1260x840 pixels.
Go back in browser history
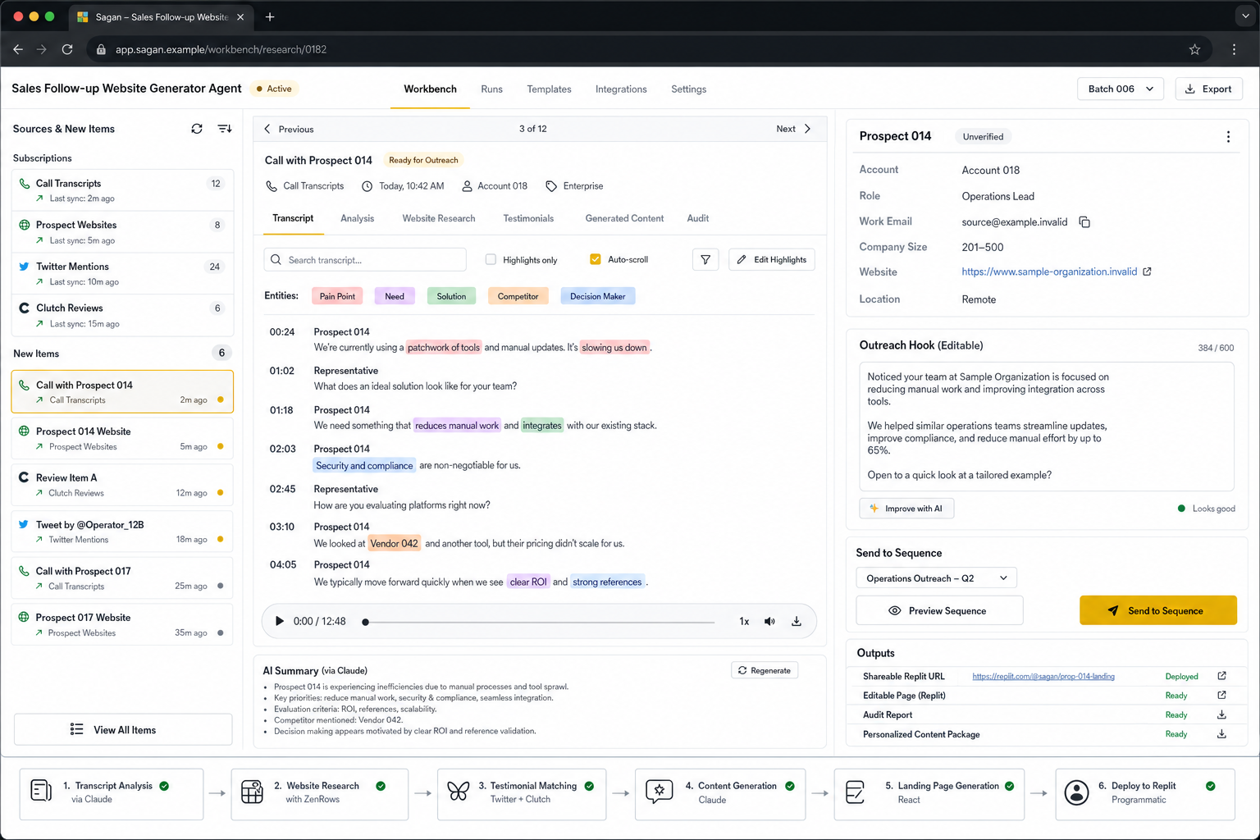[18, 49]
